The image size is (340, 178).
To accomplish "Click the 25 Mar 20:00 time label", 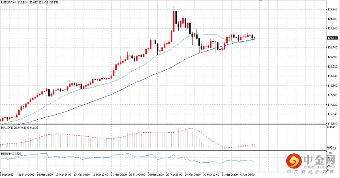I will pyautogui.click(x=174, y=175).
